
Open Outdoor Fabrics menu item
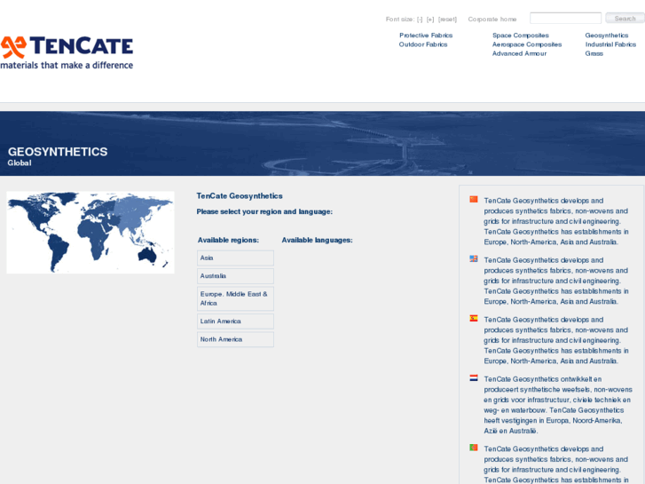coord(423,44)
